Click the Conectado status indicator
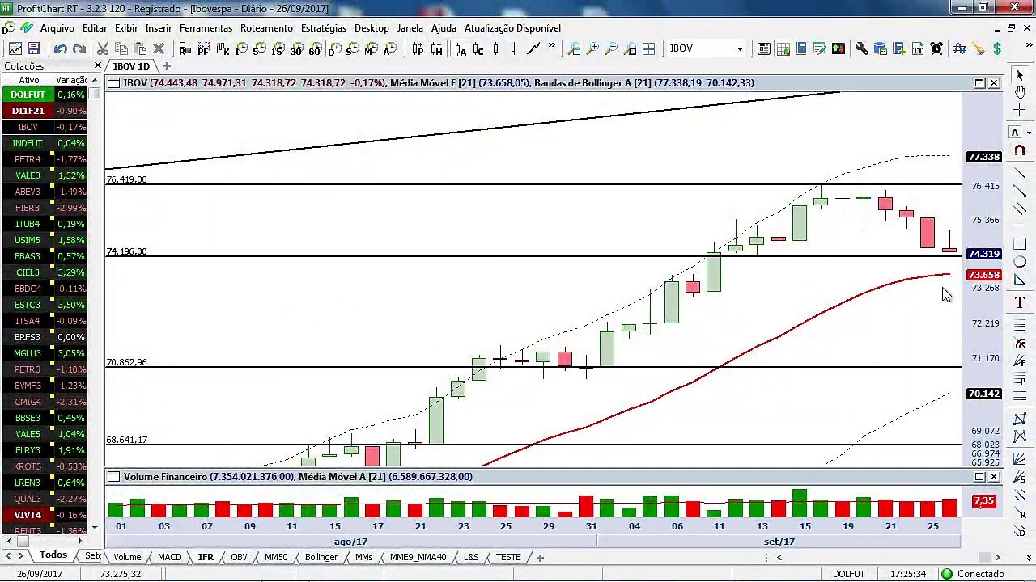The image size is (1036, 582). click(x=974, y=574)
